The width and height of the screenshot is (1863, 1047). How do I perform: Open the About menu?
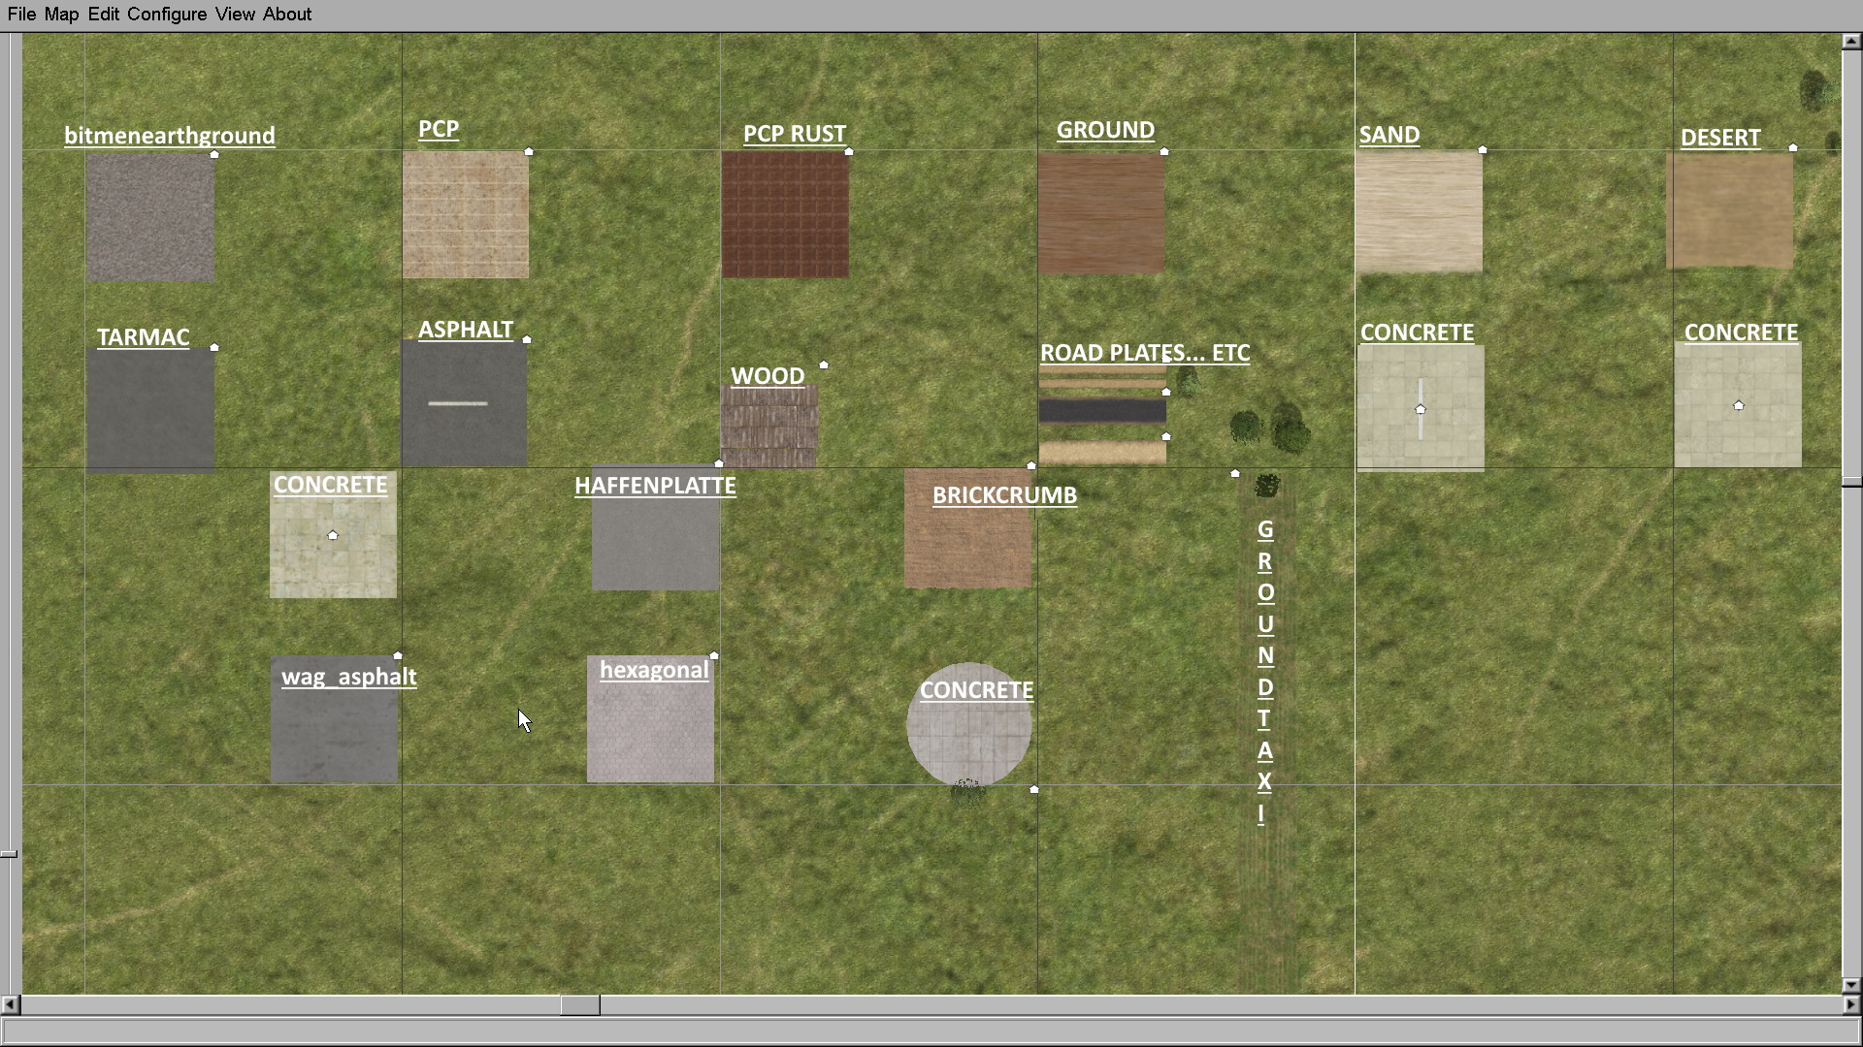287,15
